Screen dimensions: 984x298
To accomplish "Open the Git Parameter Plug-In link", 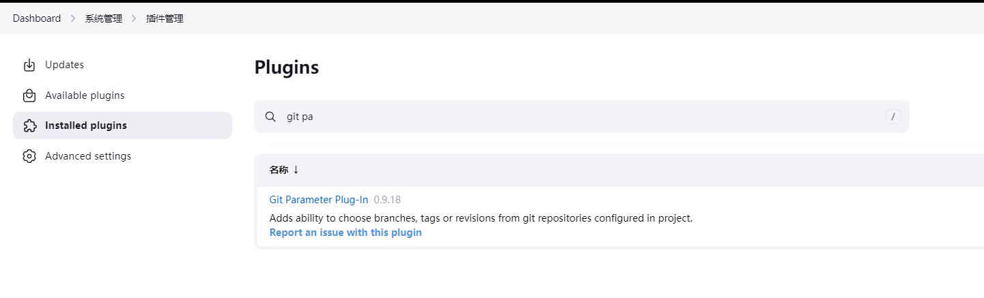I will tap(319, 200).
